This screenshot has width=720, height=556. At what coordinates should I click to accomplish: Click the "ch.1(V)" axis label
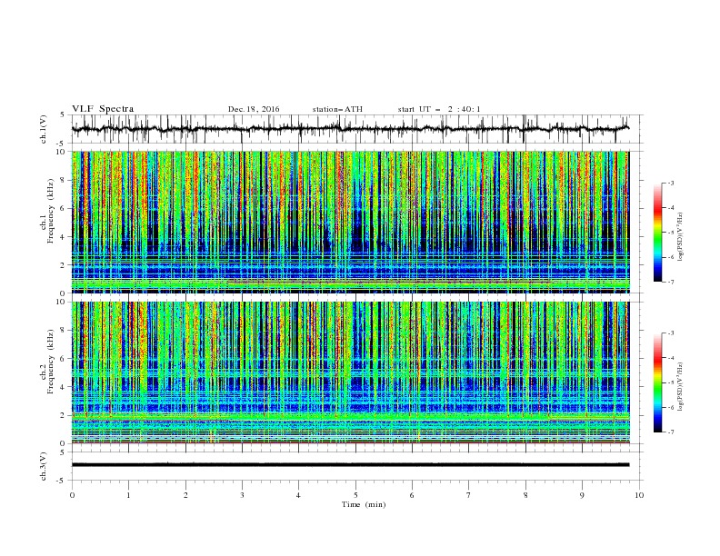44,129
